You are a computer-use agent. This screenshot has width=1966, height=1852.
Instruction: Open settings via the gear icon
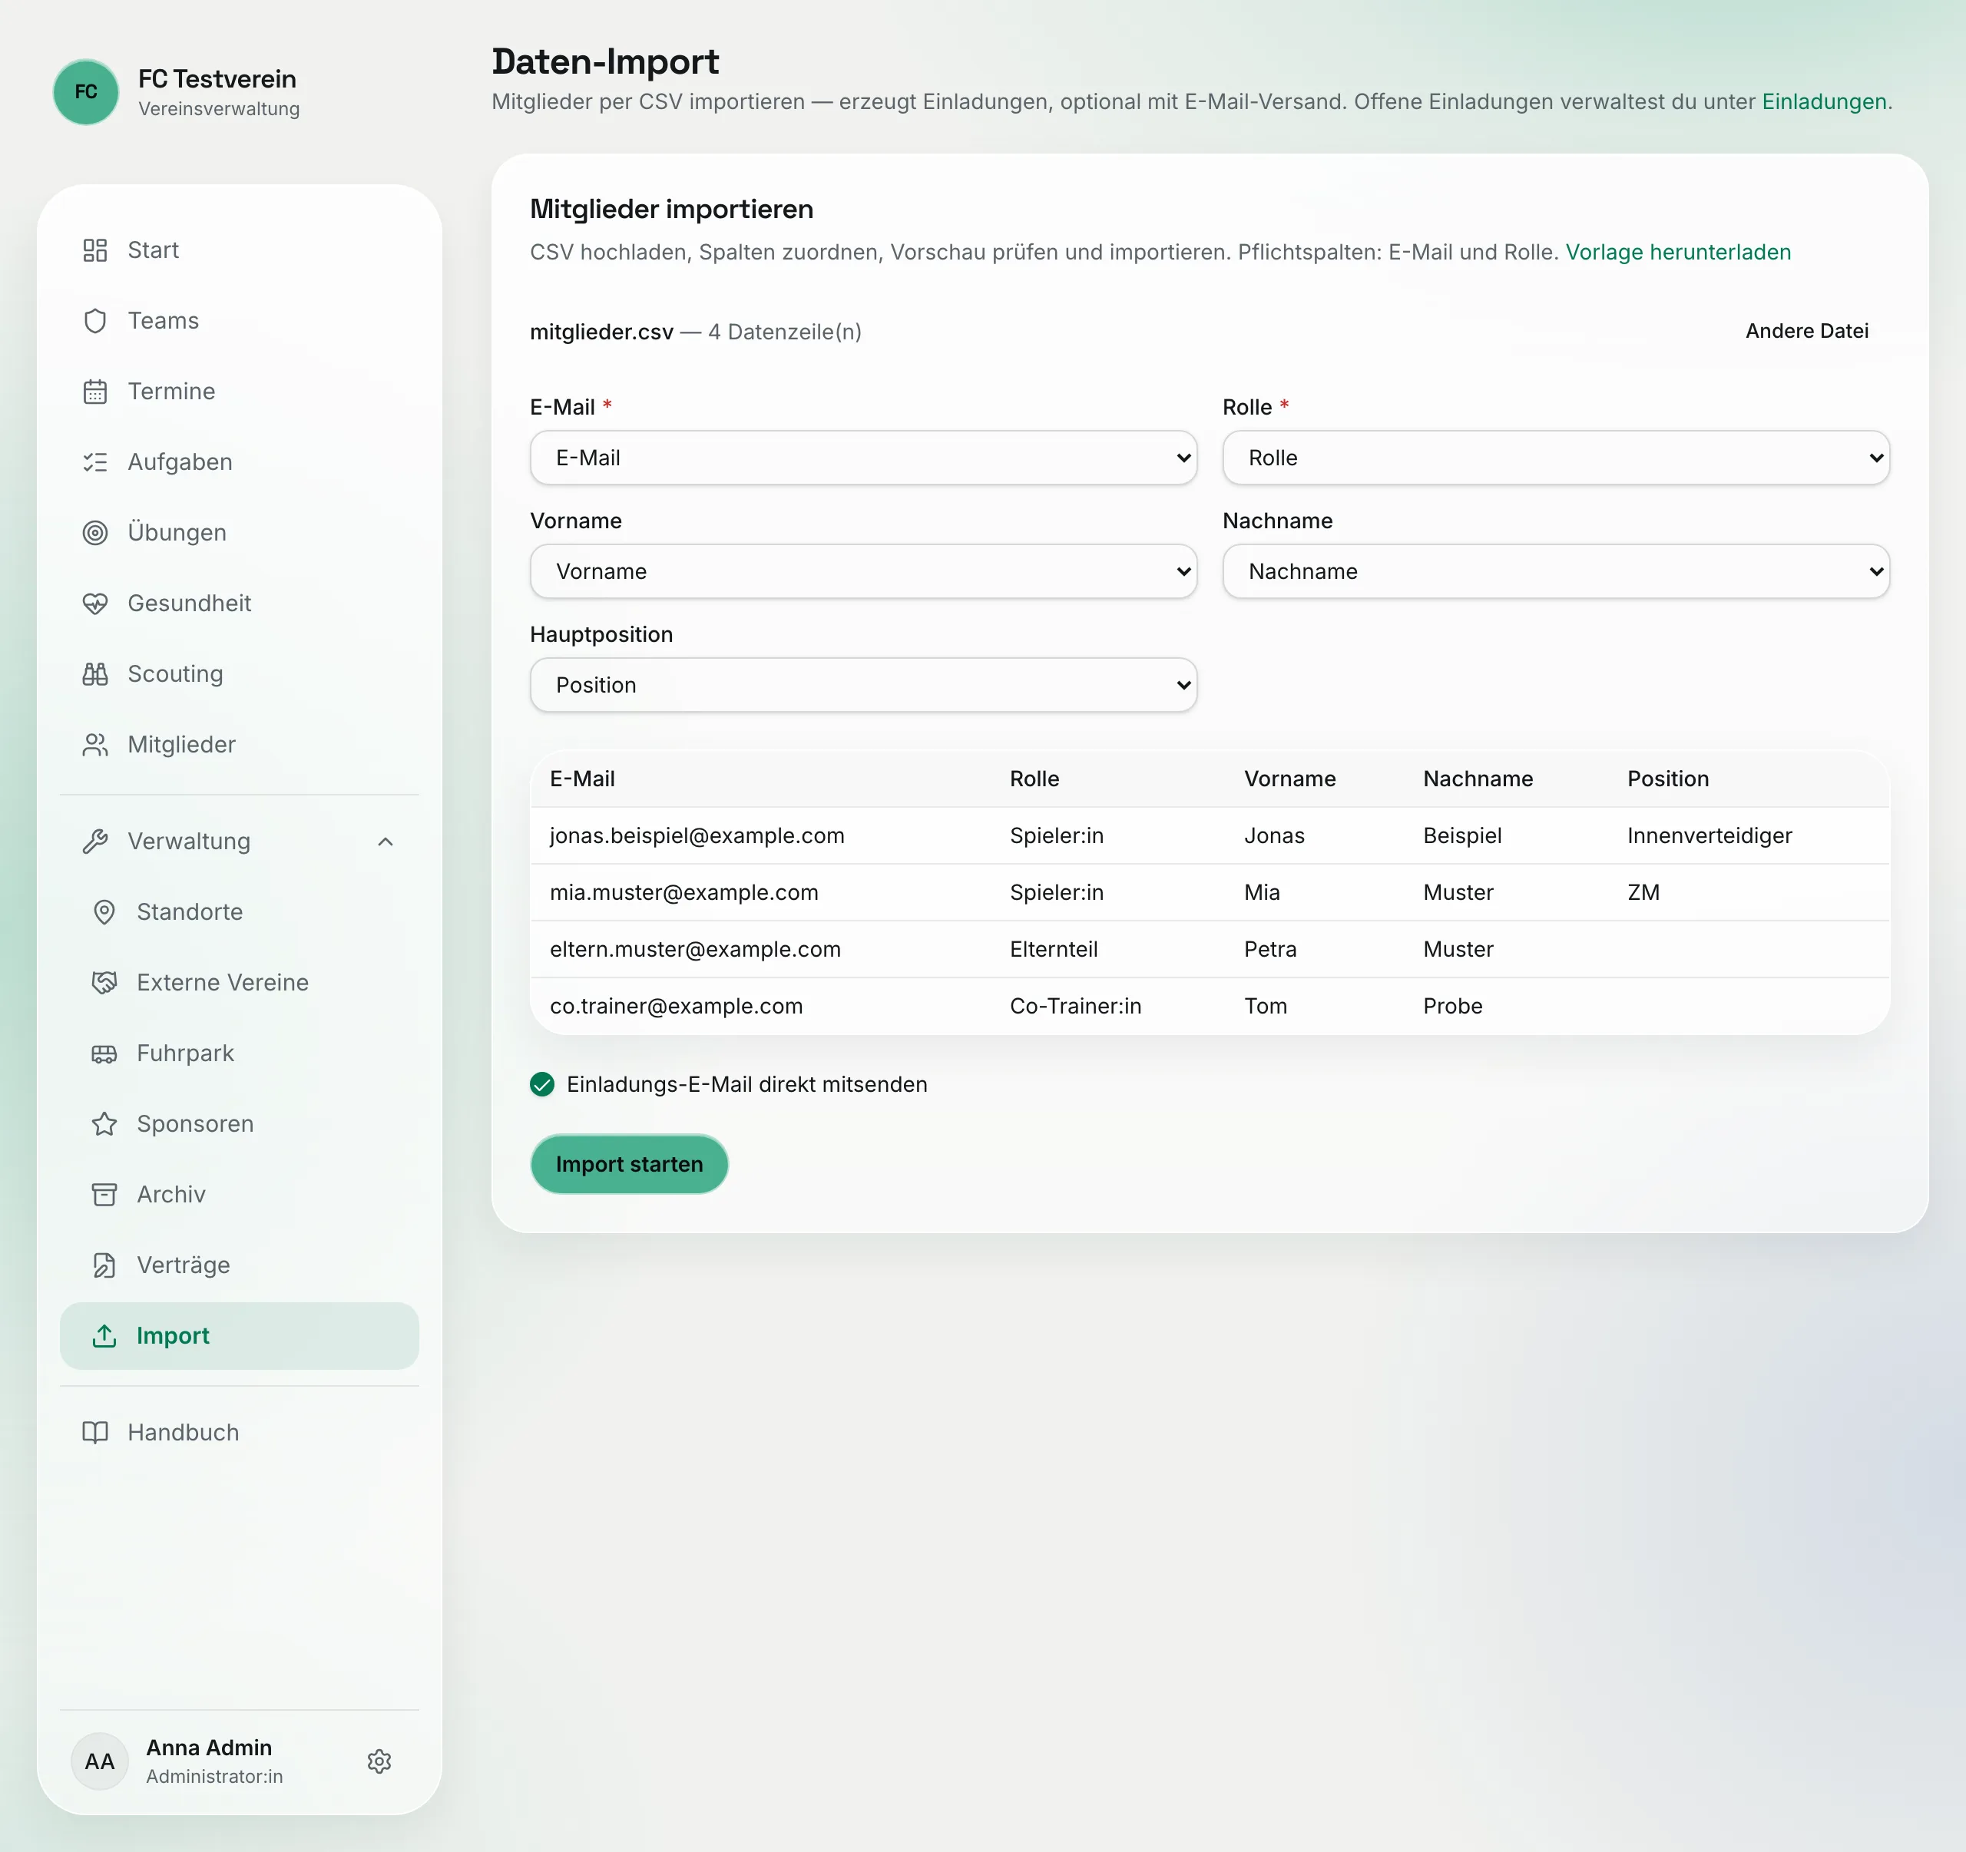379,1761
